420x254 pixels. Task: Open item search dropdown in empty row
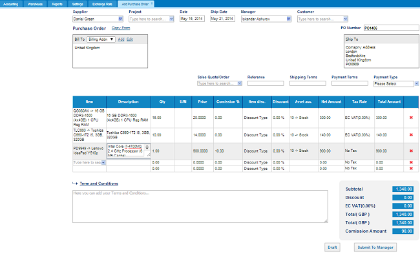(x=103, y=163)
